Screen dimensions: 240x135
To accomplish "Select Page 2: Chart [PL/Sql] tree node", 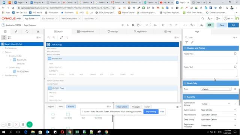I will coord(22,44).
